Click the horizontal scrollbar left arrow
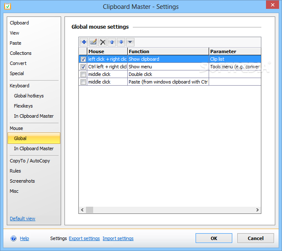 [82, 210]
